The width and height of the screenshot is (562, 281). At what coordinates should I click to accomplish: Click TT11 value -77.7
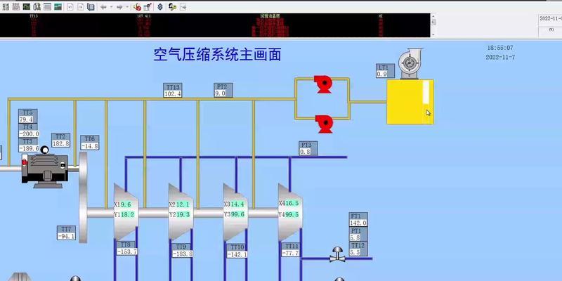pyautogui.click(x=290, y=254)
